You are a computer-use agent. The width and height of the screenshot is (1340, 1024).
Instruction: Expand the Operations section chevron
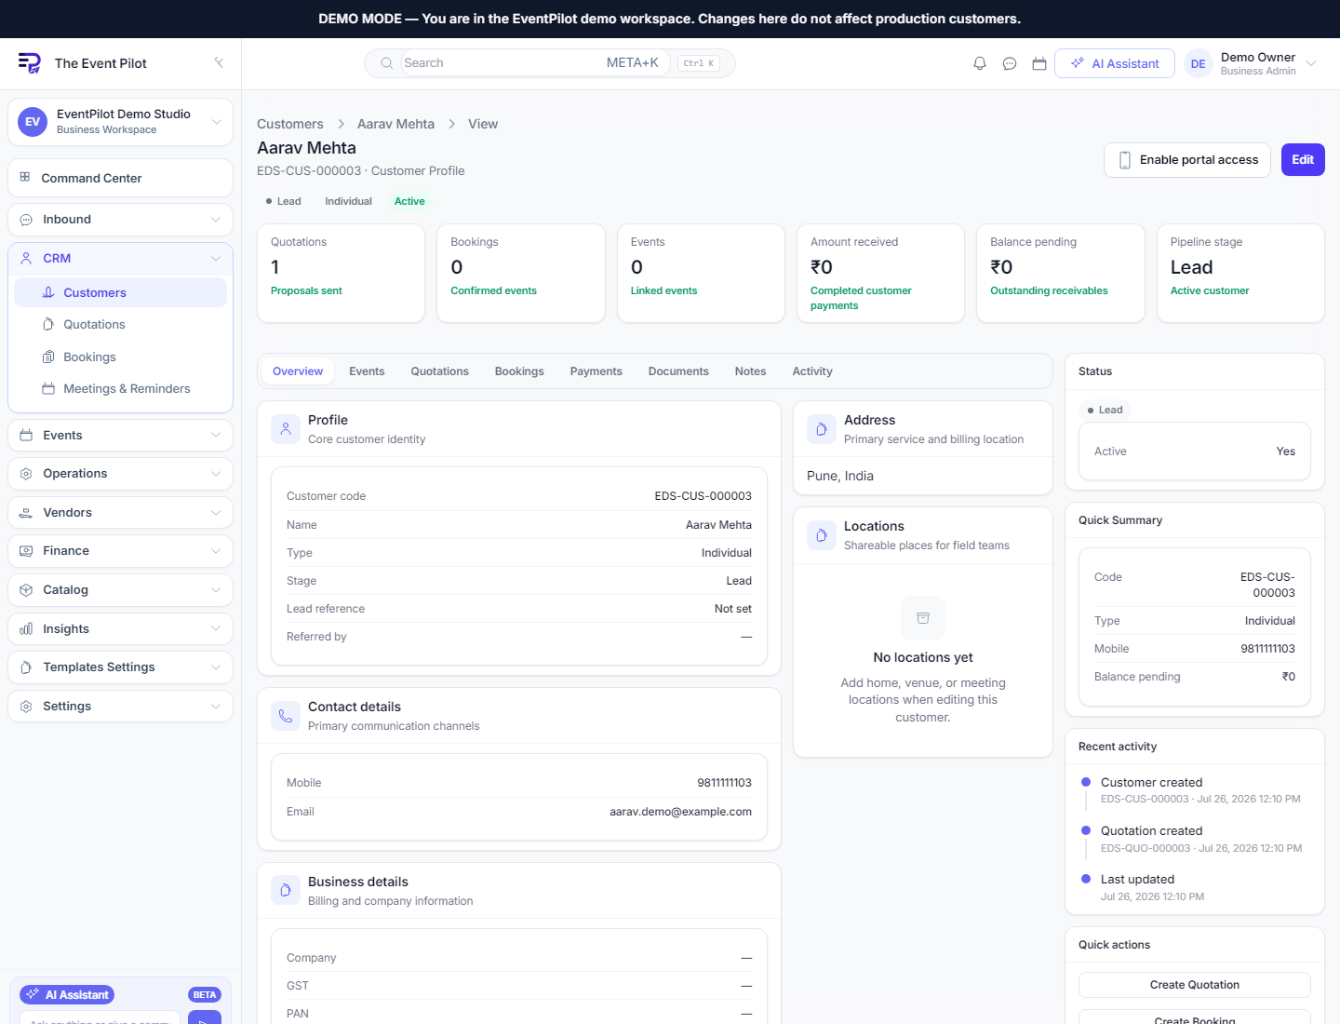tap(216, 474)
